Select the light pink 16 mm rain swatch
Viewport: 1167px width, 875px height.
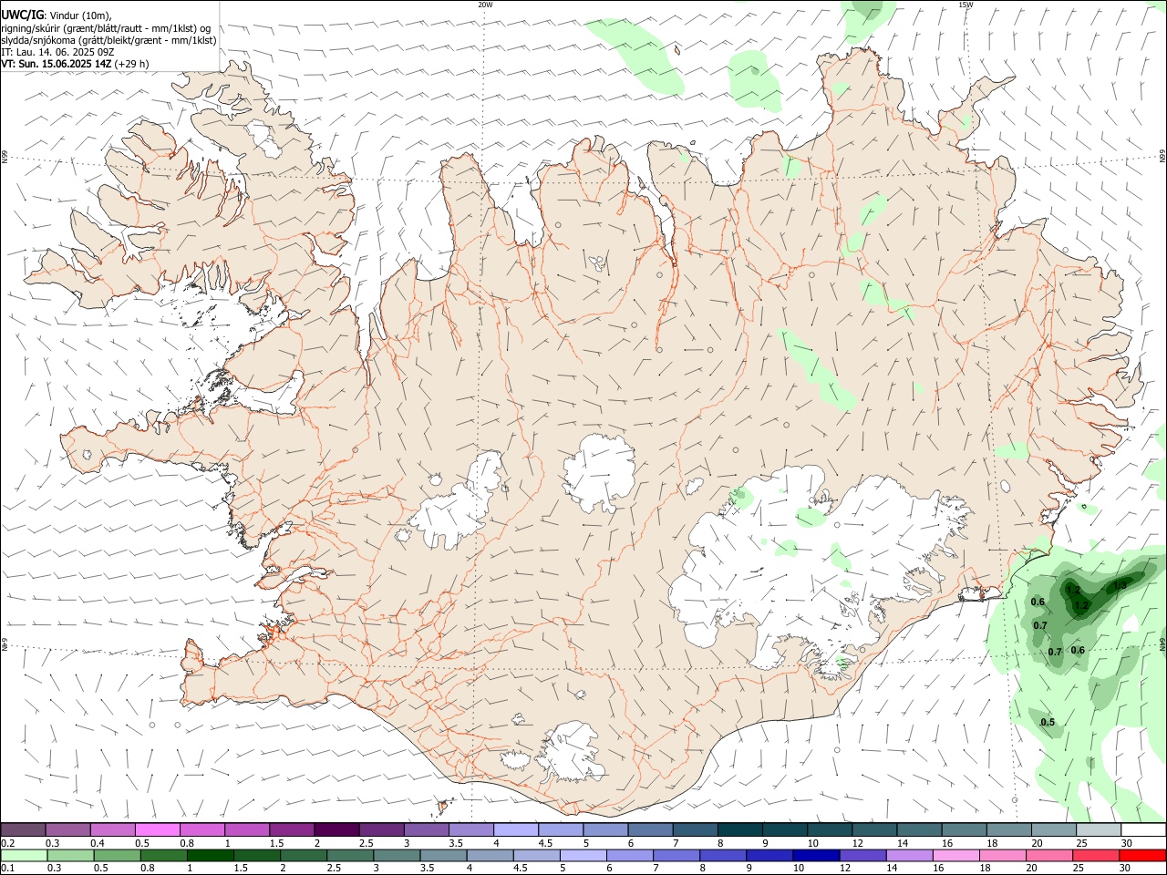955,855
